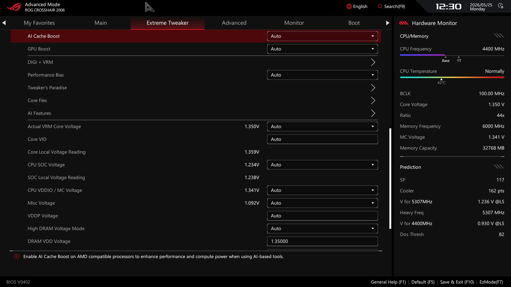
Task: Open Actual VRM Core Voltage dropdown
Action: click(x=322, y=126)
